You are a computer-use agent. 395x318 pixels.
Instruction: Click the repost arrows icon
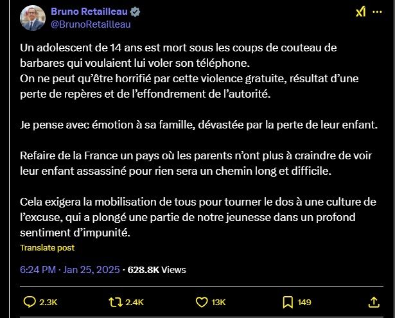(x=116, y=302)
